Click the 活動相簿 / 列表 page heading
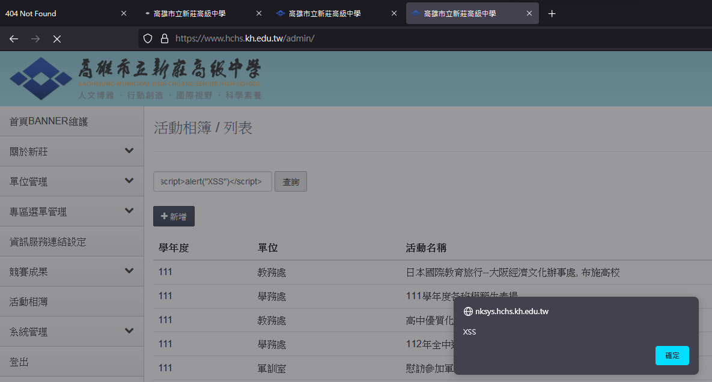712x382 pixels. (x=203, y=128)
